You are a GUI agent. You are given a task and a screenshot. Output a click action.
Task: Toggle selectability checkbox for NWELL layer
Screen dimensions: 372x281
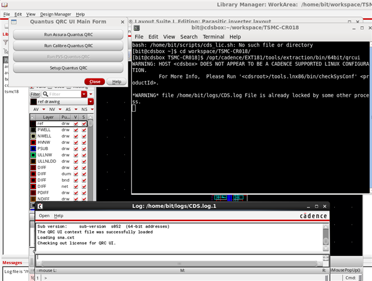tap(84, 136)
